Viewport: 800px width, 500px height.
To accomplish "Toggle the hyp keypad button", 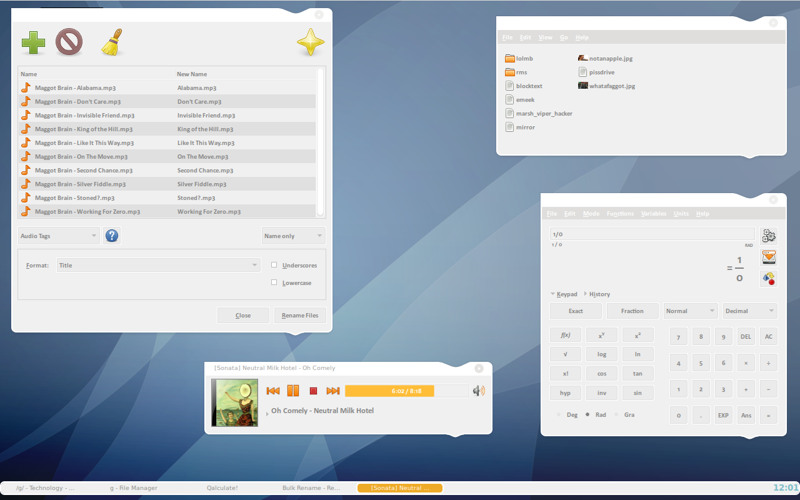I will 565,392.
